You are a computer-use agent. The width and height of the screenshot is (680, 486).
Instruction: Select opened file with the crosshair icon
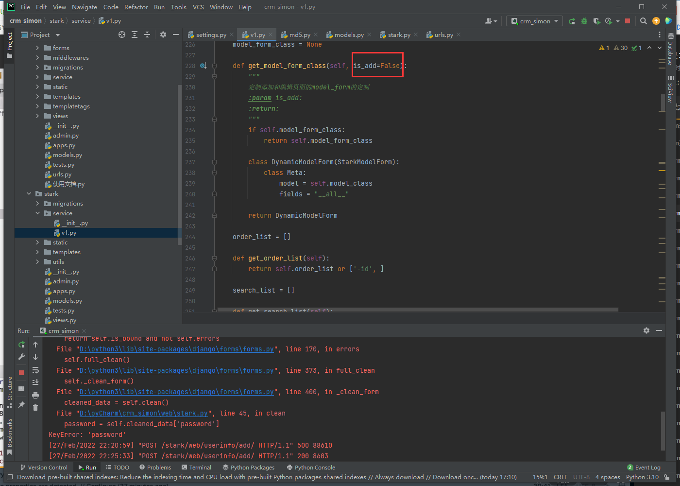[122, 35]
